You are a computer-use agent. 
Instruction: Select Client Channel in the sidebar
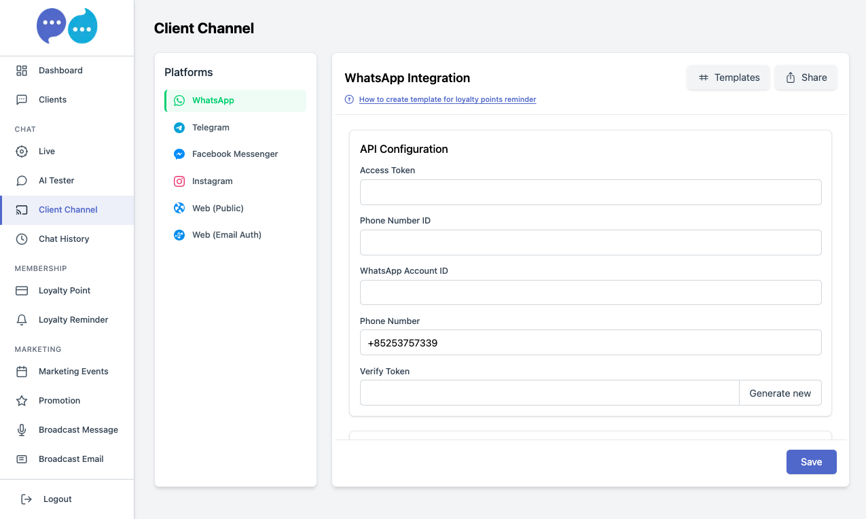tap(67, 210)
